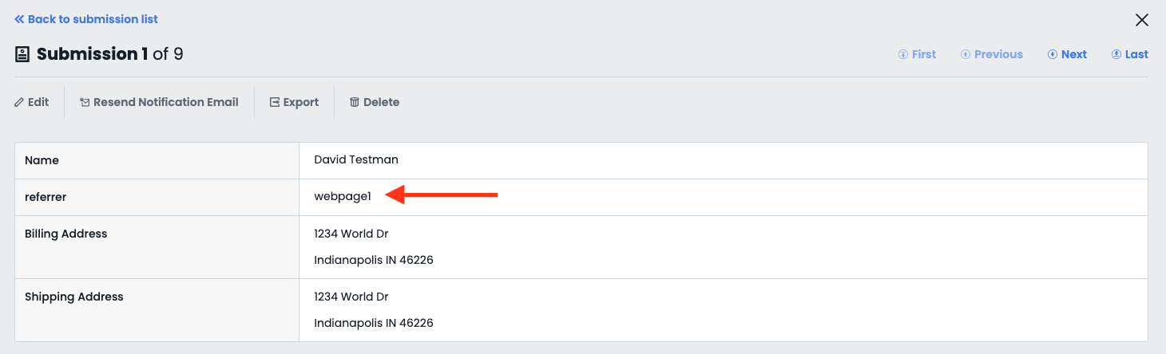Click the circular arrow icon beside First
The image size is (1166, 354).
click(903, 54)
